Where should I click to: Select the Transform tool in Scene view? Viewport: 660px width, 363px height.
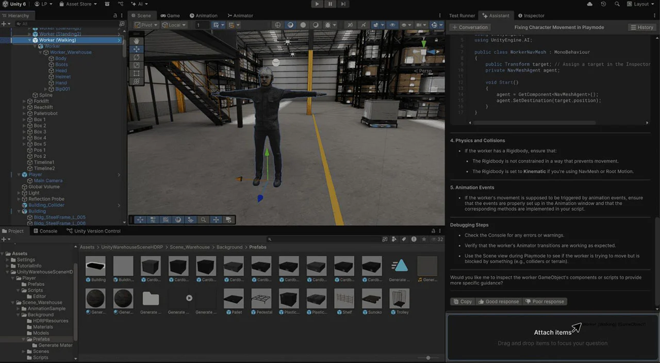pos(136,81)
